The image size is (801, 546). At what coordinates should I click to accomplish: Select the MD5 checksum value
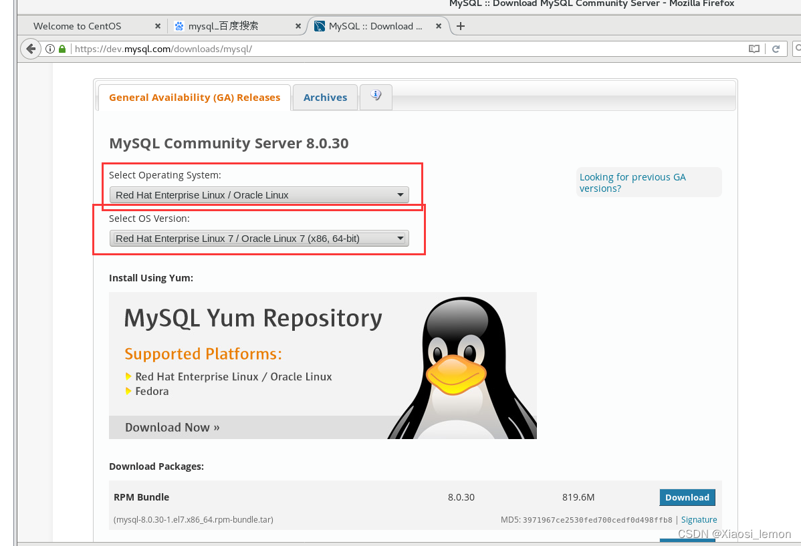(x=597, y=520)
